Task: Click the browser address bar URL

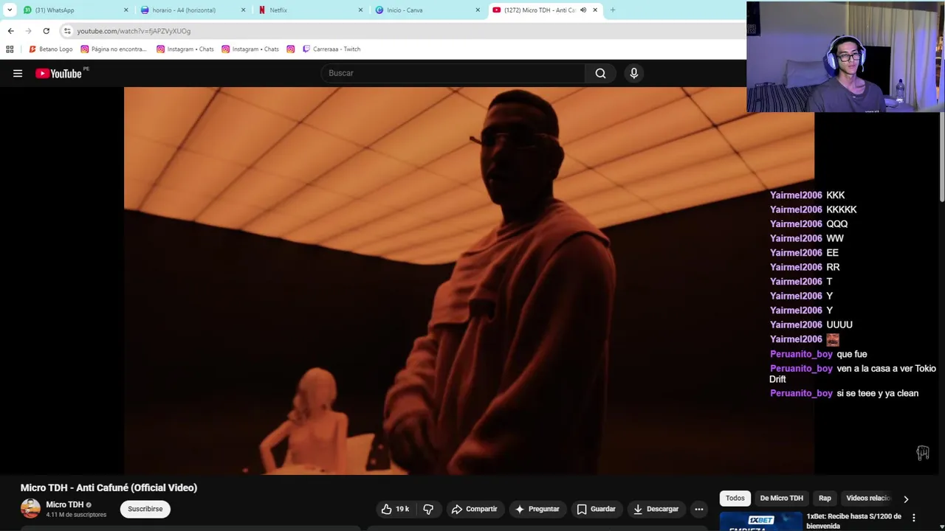Action: [x=134, y=31]
